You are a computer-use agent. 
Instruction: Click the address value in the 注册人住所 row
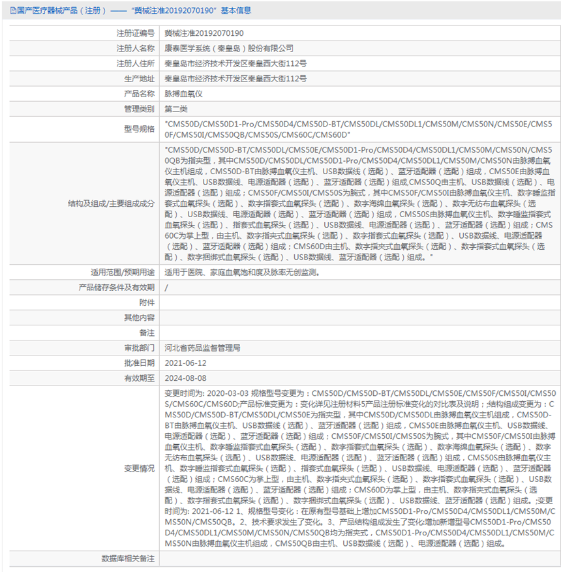pyautogui.click(x=235, y=63)
